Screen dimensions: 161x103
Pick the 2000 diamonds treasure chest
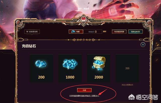[99, 63]
